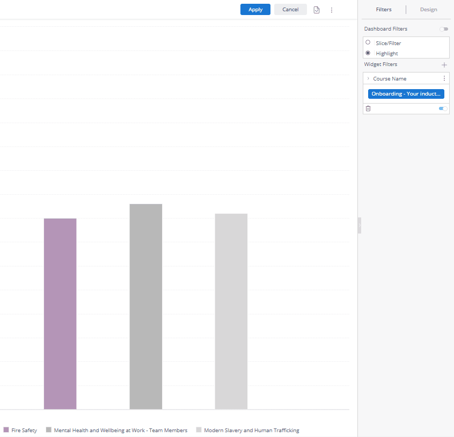The width and height of the screenshot is (454, 437).
Task: Open the three-dot menu next to Cancel
Action: pyautogui.click(x=332, y=10)
